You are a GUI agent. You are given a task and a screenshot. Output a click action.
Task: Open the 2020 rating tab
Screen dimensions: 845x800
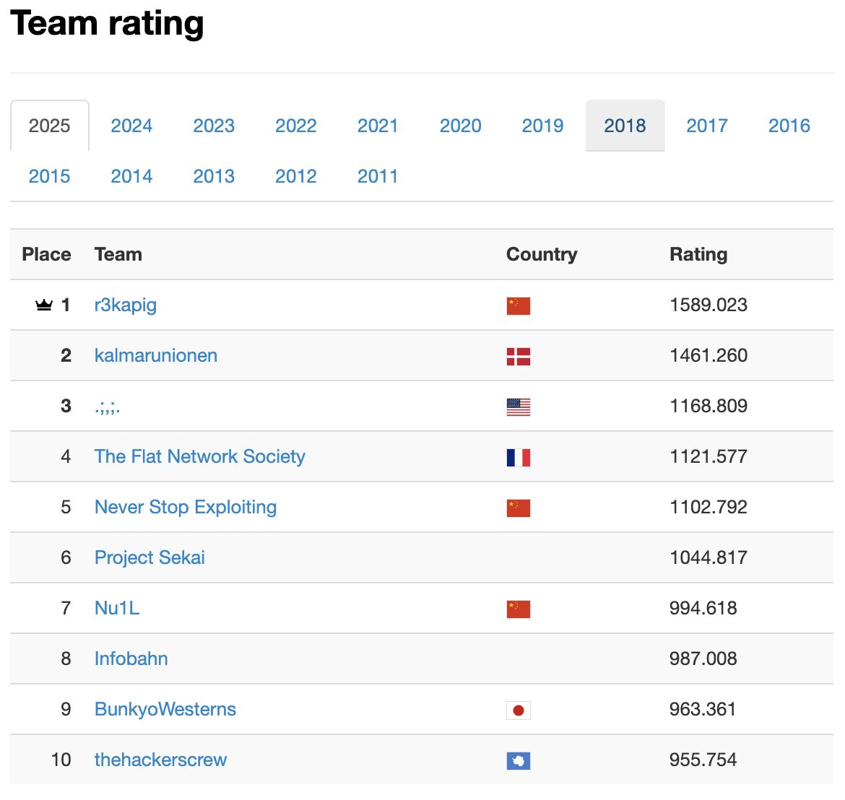tap(460, 126)
